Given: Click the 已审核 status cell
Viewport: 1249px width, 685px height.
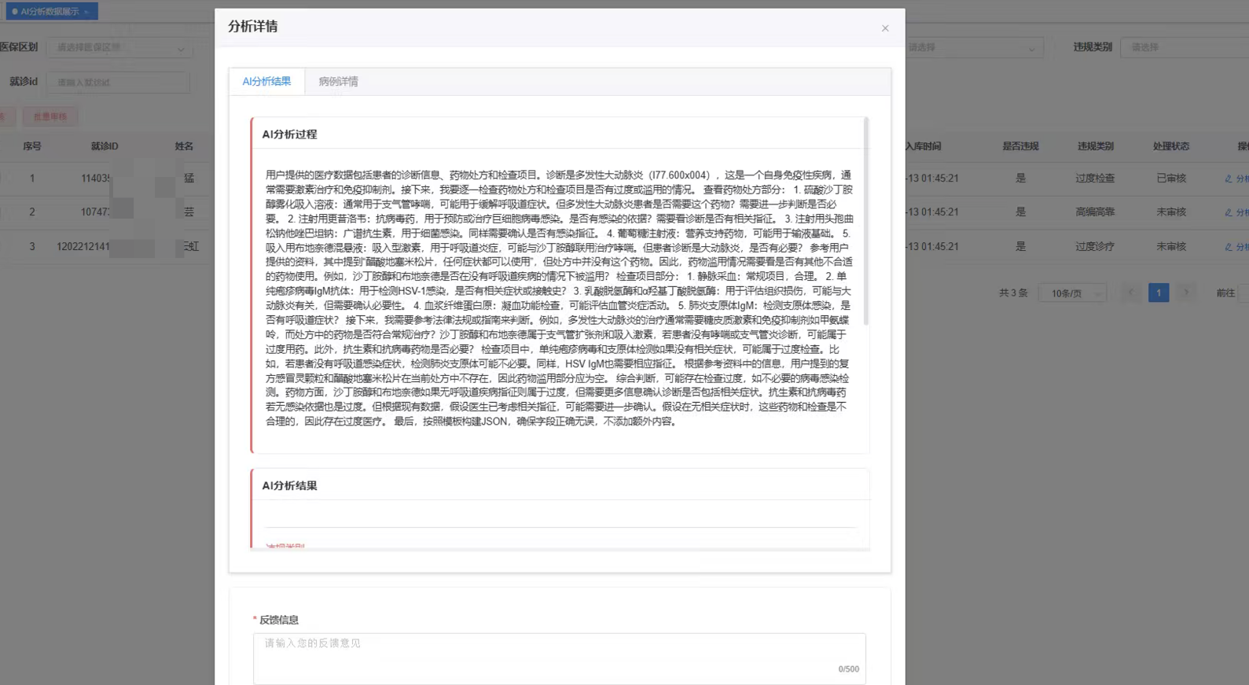Looking at the screenshot, I should pyautogui.click(x=1171, y=179).
